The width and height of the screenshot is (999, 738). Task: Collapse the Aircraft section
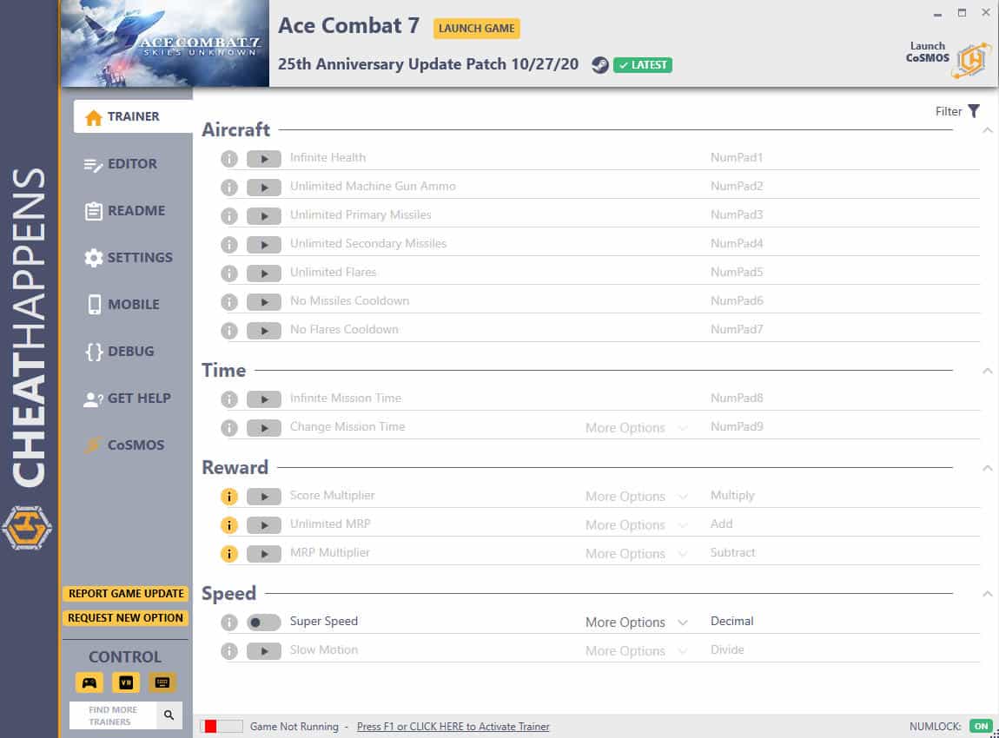pos(987,130)
